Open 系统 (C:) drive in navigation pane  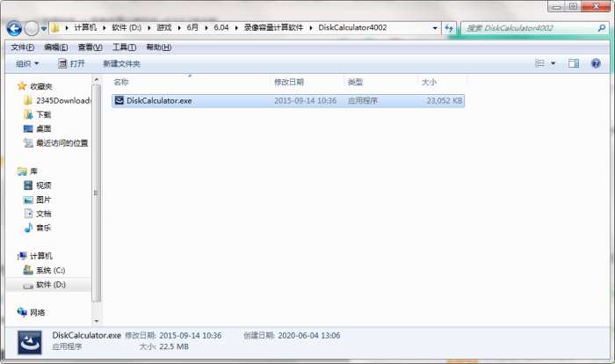pyautogui.click(x=51, y=270)
